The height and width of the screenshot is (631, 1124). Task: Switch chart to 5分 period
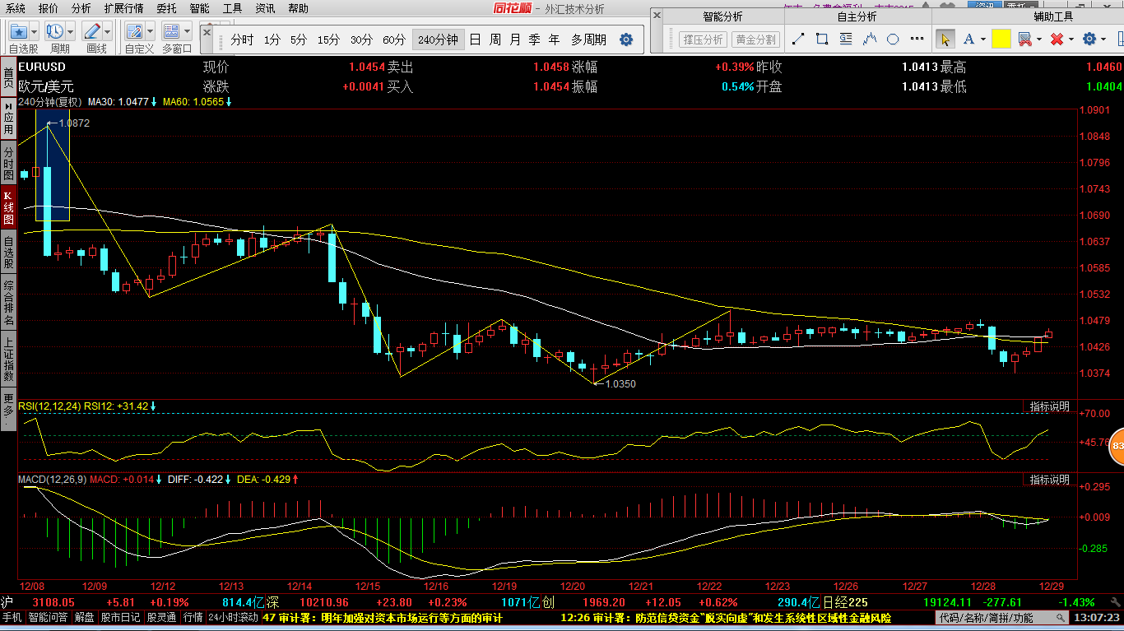299,39
